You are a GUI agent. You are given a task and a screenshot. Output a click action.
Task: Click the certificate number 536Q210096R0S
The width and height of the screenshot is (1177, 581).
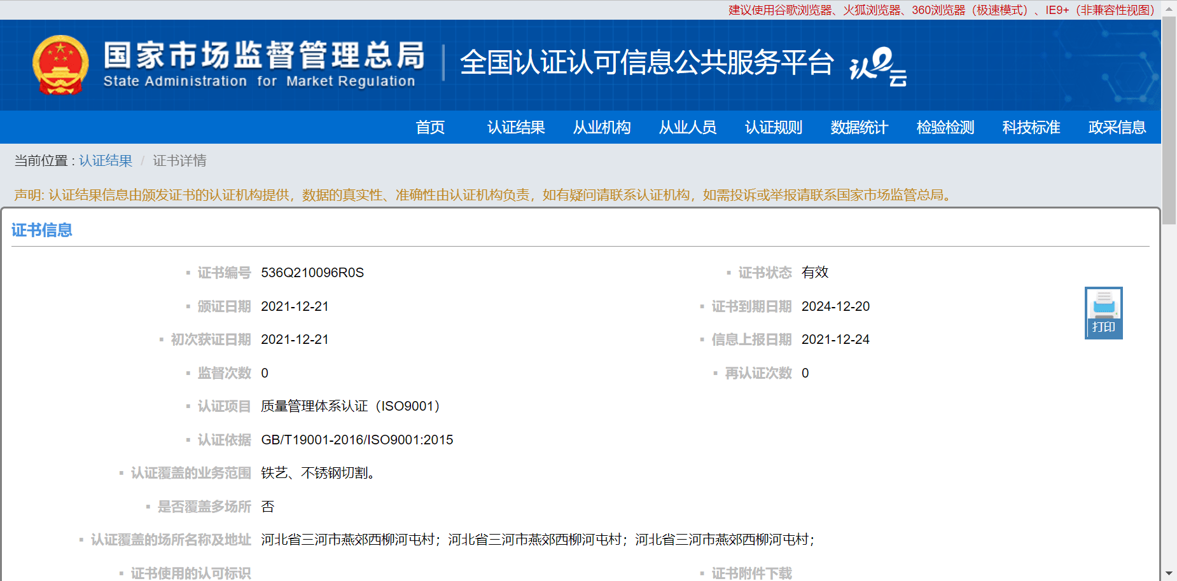point(312,273)
